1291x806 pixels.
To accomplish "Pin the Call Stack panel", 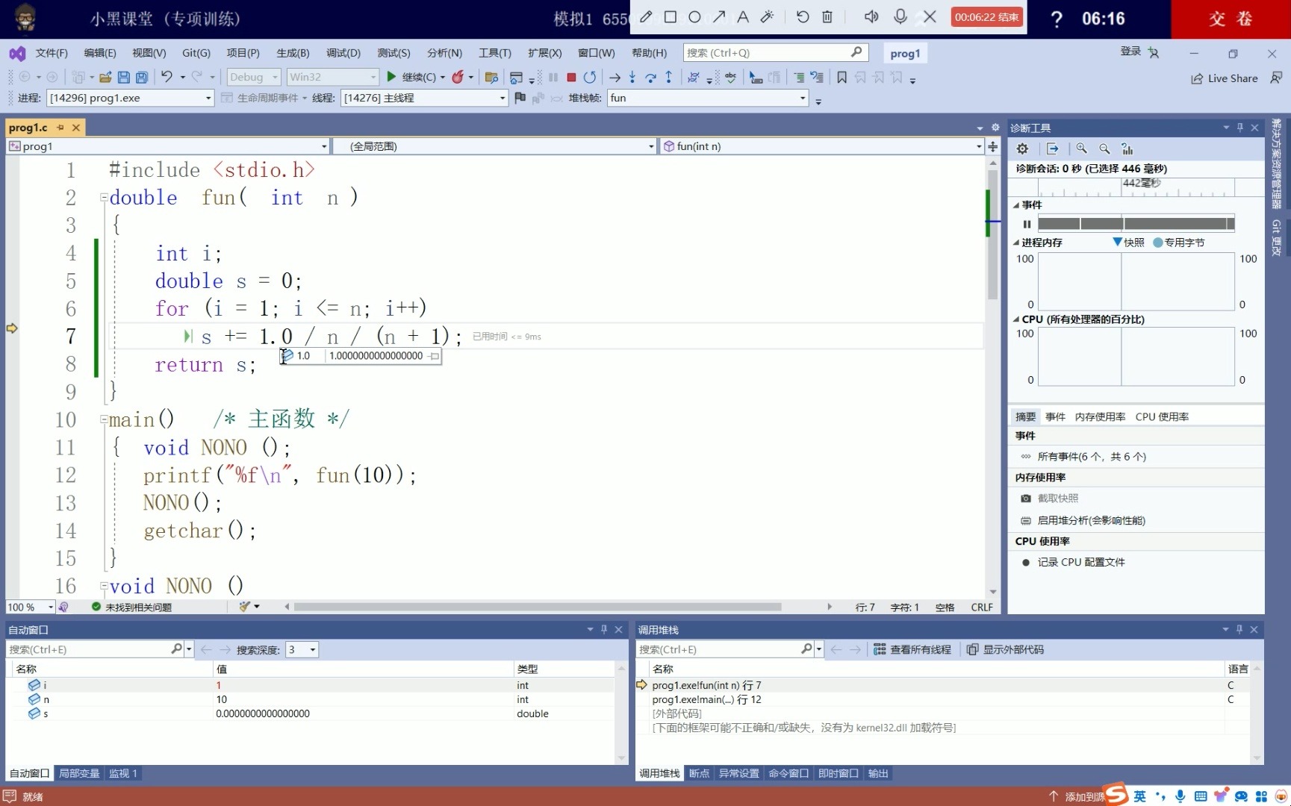I will (x=1239, y=630).
